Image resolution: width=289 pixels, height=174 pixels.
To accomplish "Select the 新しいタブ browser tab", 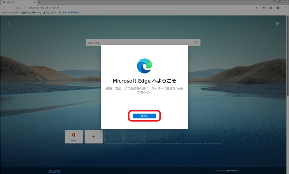I will (18, 2).
